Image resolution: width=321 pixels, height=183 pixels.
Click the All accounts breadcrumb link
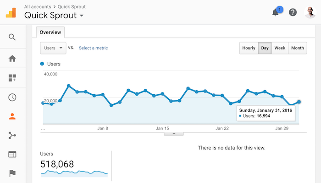pos(38,7)
